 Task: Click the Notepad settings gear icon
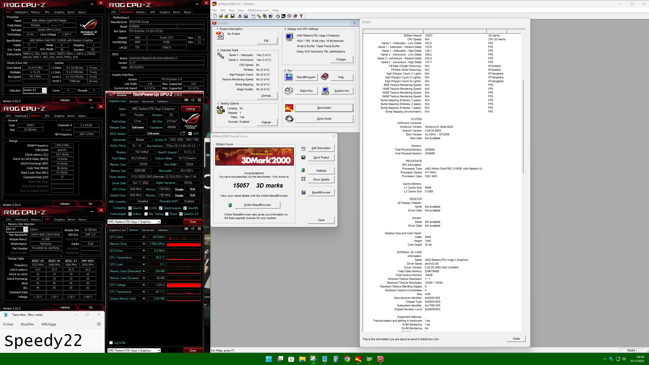pos(99,324)
